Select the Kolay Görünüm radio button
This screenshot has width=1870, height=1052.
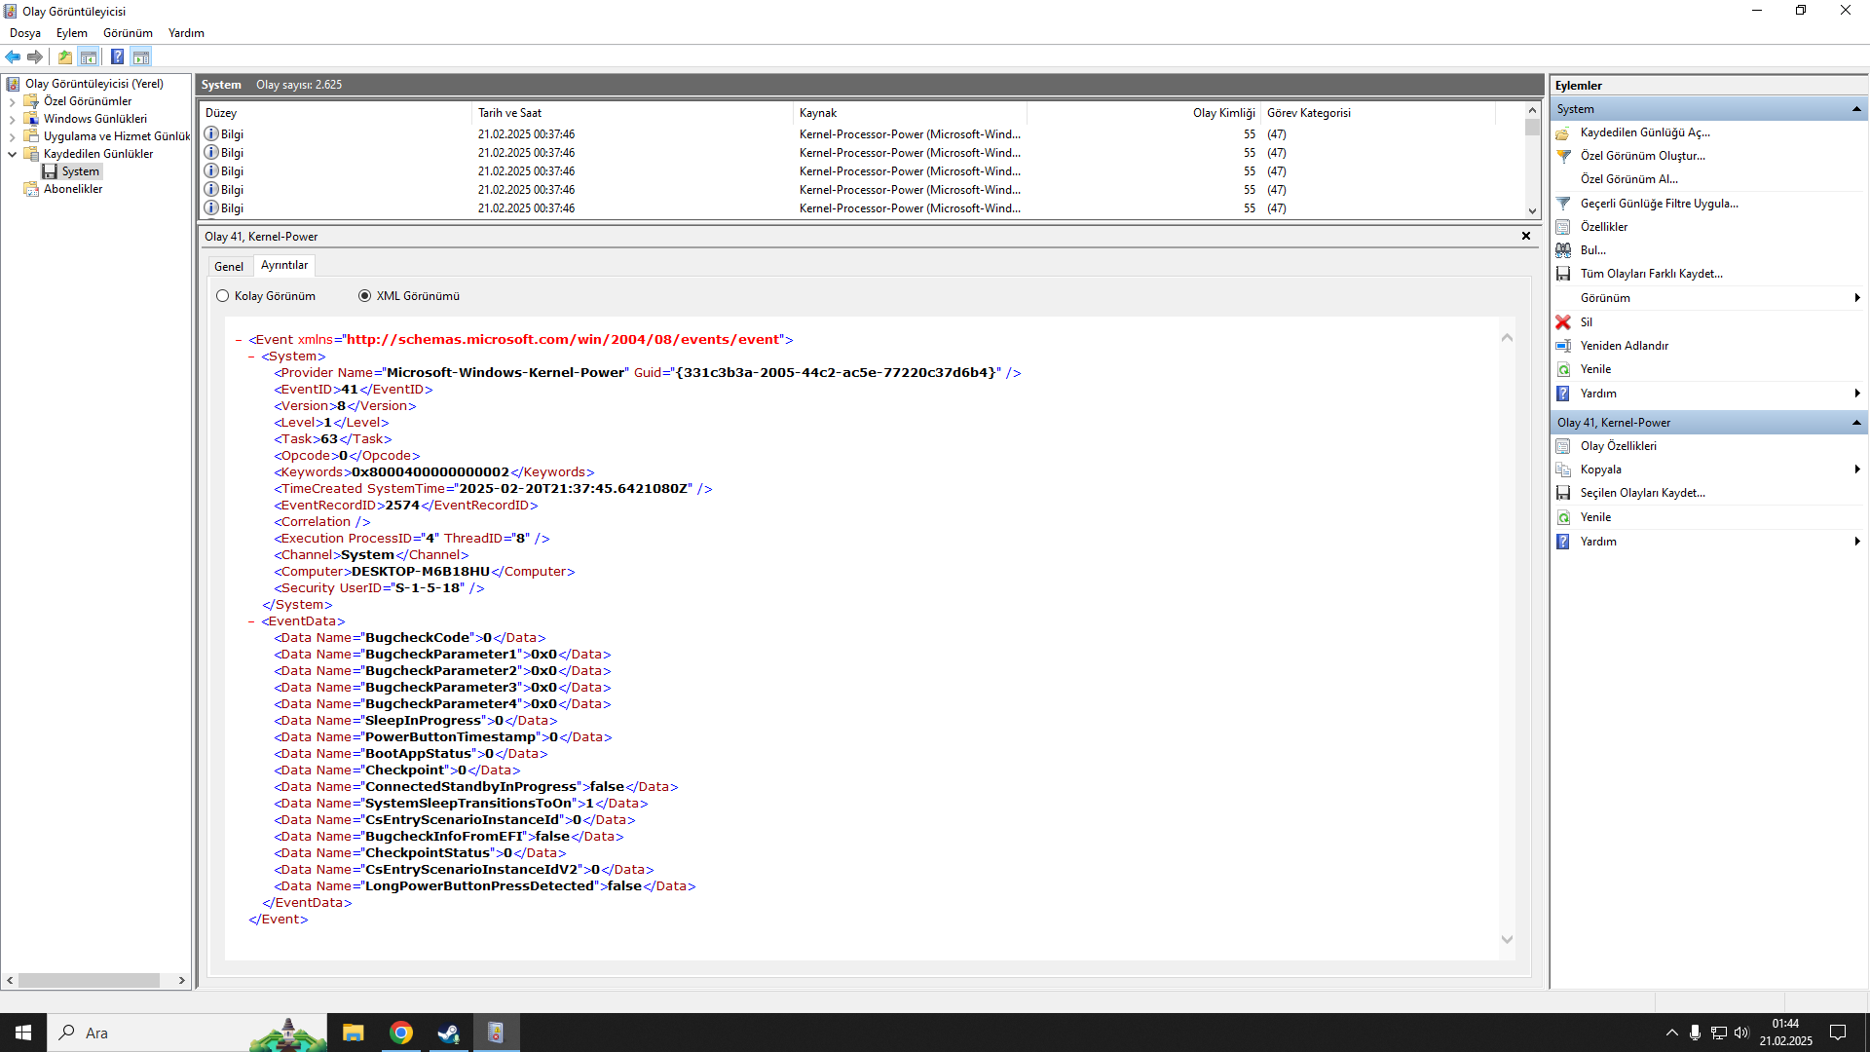[223, 296]
